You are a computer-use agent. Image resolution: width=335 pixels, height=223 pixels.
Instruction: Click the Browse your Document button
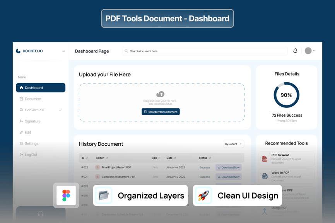161,112
